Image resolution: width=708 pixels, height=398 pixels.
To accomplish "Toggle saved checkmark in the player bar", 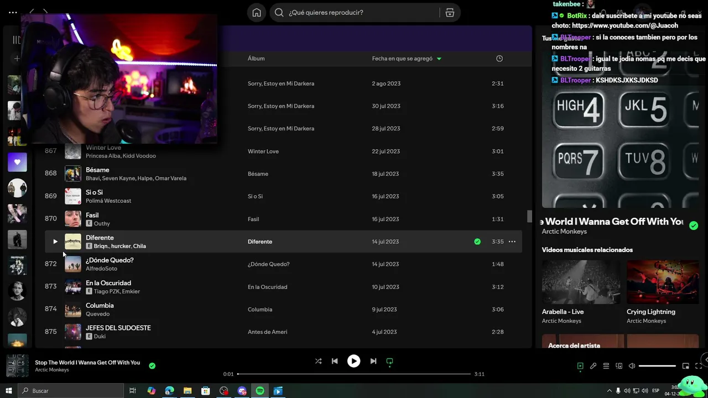I will point(152,365).
